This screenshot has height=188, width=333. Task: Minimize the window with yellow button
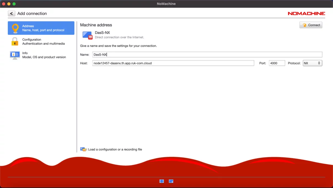[9, 4]
